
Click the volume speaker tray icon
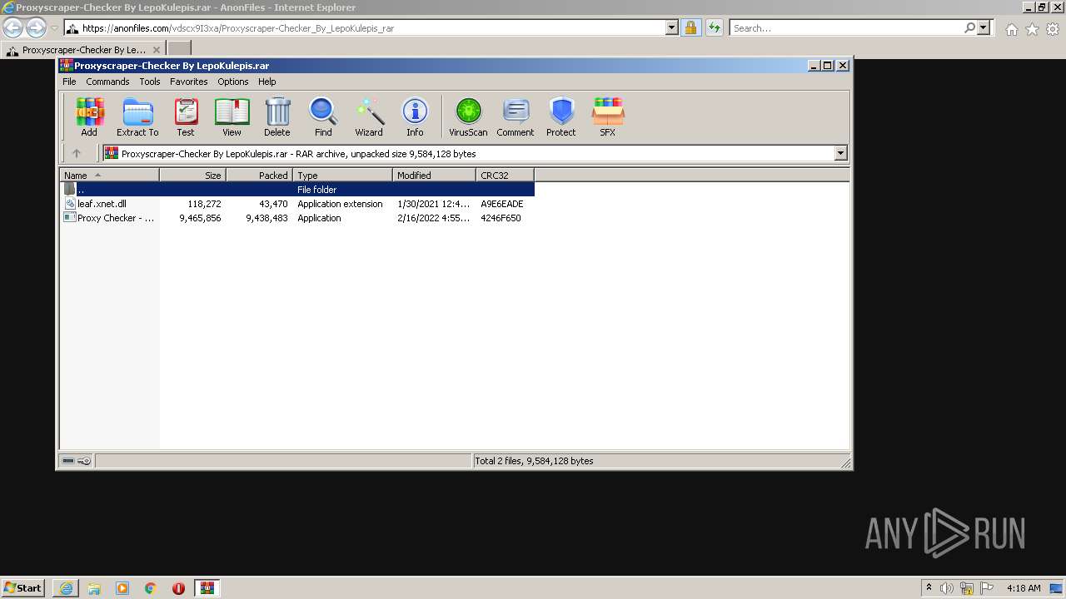point(946,588)
